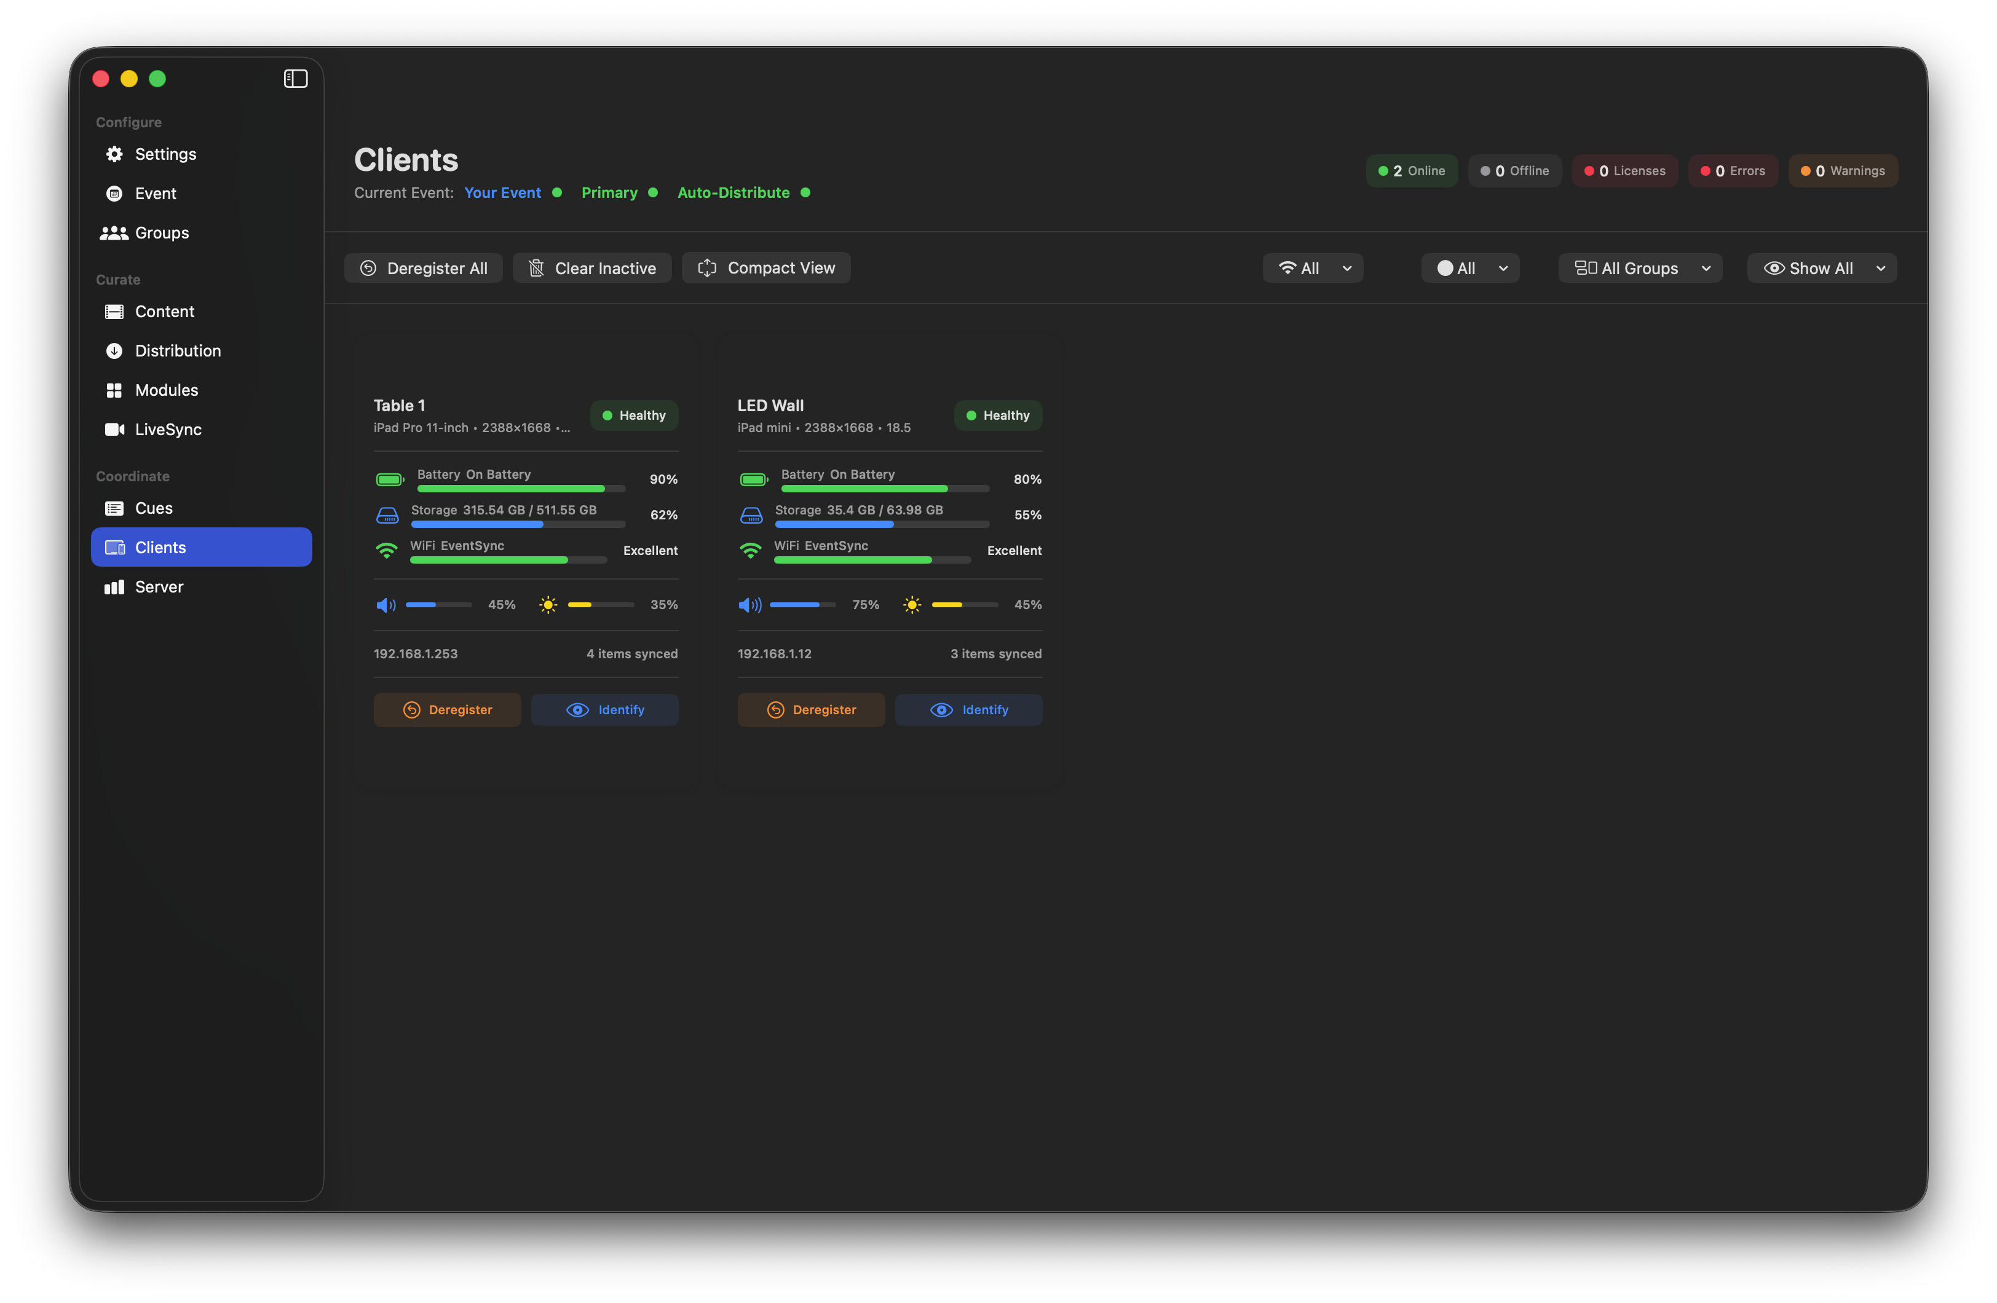Click Deregister All button
Screen dimensions: 1997x1303
[424, 267]
